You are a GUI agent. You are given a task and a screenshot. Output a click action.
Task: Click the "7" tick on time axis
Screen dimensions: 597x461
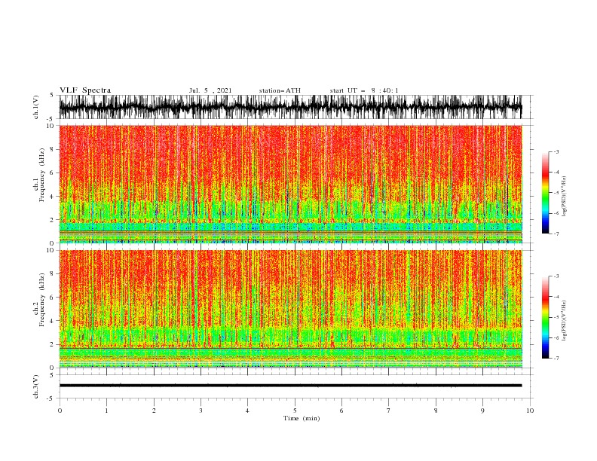pyautogui.click(x=389, y=411)
